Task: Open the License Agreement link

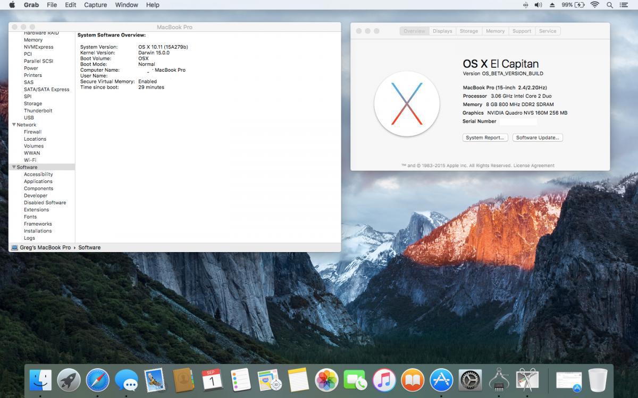Action: tap(534, 166)
